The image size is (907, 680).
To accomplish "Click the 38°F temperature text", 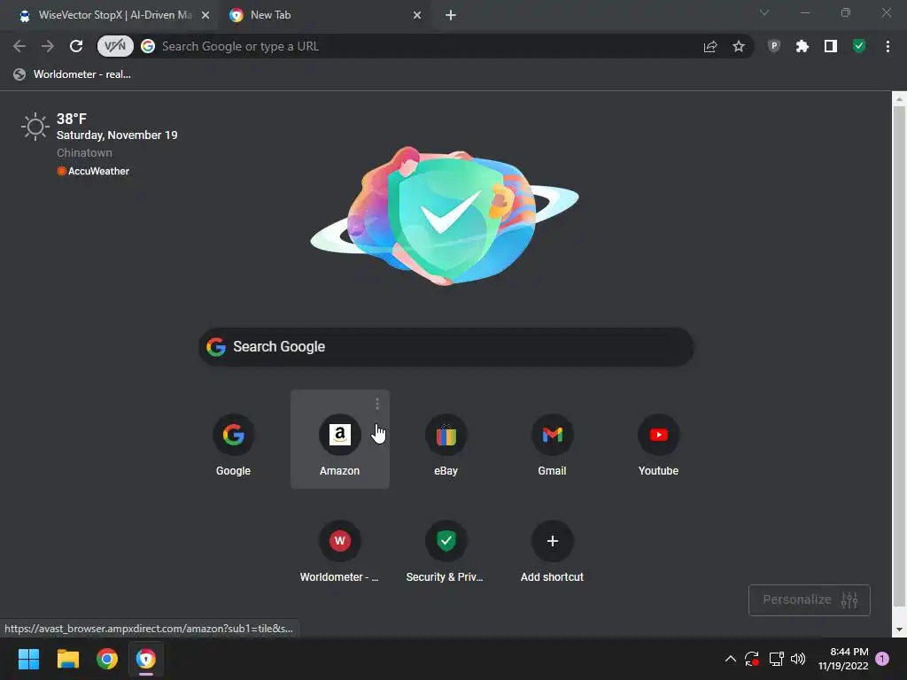I will (72, 119).
